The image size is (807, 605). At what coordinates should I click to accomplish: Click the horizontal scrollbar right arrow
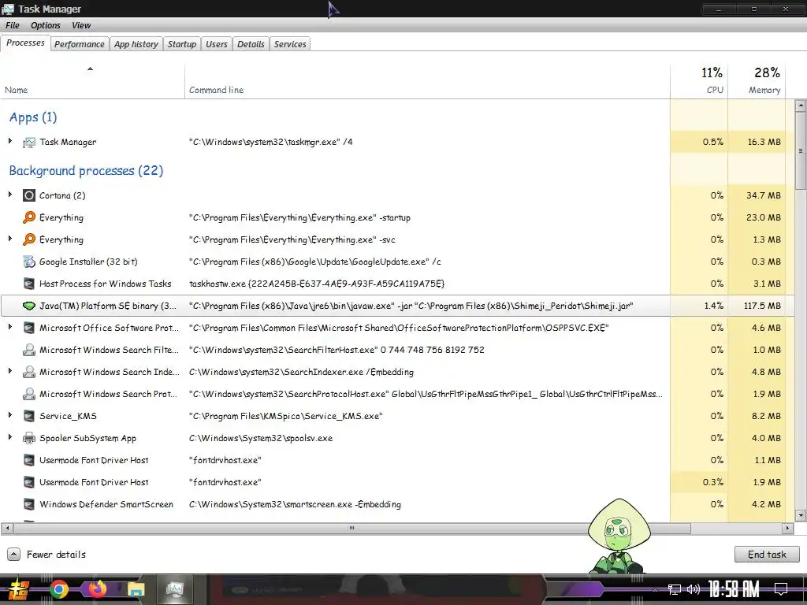click(787, 528)
